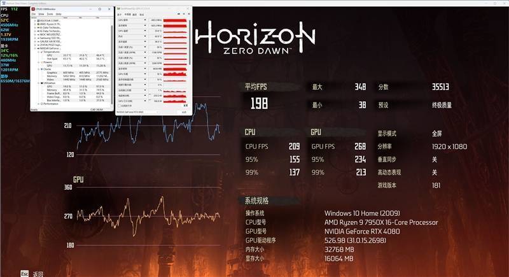The height and width of the screenshot is (277, 509).
Task: Click the Powers flame icon
Action: [x=41, y=62]
